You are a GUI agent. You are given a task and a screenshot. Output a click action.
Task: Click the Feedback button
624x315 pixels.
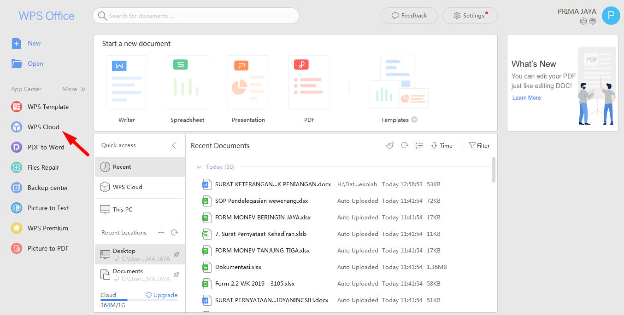pos(409,16)
